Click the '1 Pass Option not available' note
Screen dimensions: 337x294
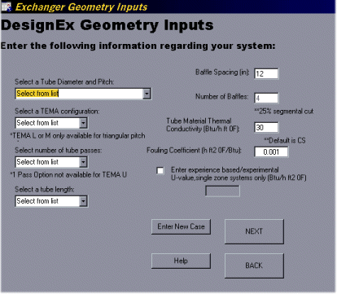(x=68, y=174)
